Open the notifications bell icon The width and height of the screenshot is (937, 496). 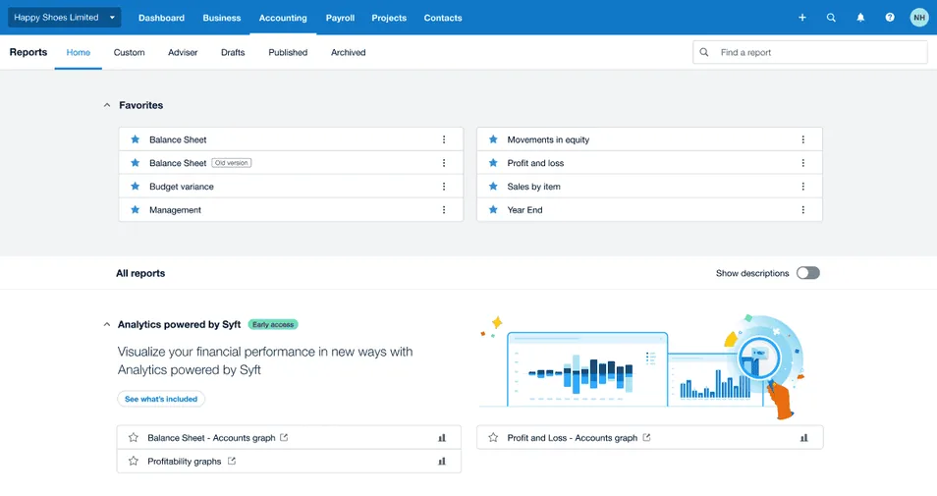point(860,18)
